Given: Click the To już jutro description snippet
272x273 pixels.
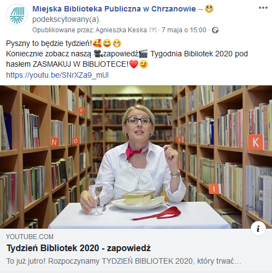Looking at the screenshot, I should pos(124,261).
